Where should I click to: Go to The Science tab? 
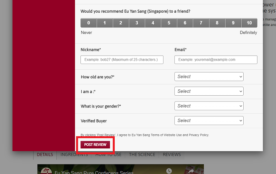pyautogui.click(x=142, y=155)
